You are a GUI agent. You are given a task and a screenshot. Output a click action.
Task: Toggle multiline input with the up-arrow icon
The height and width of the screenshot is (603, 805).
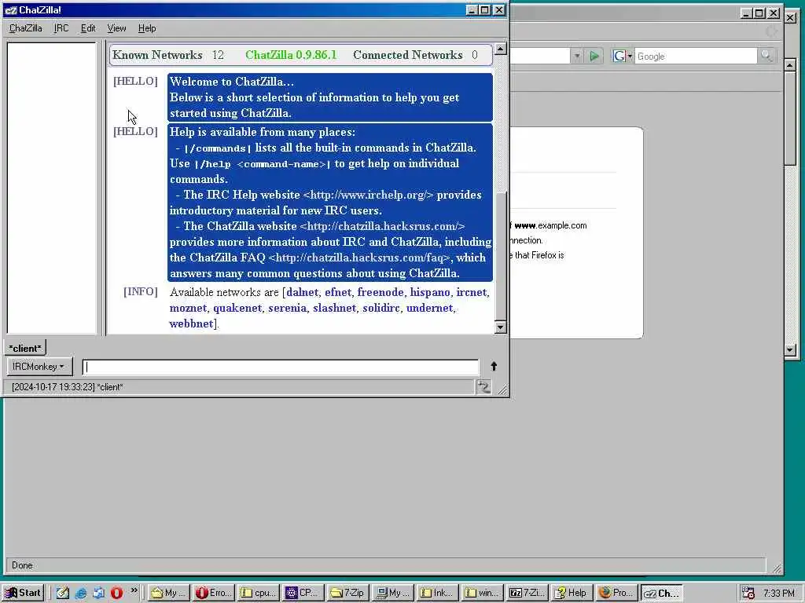pos(494,366)
